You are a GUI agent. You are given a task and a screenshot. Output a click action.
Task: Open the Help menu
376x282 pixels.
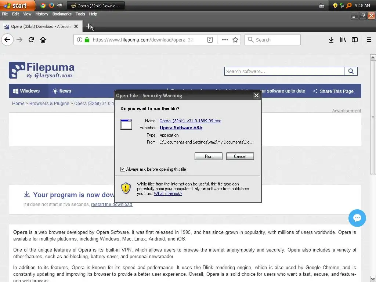(93, 14)
